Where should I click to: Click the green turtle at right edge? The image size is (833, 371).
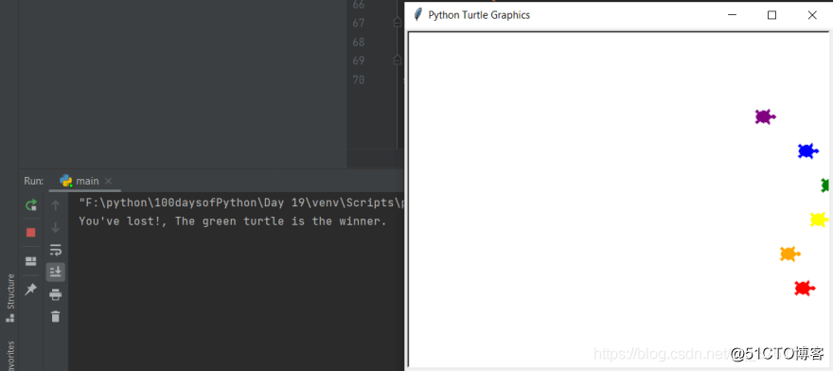pyautogui.click(x=825, y=185)
